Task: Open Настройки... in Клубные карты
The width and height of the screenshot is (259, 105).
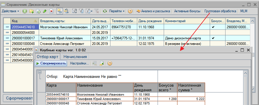Action: (80, 63)
